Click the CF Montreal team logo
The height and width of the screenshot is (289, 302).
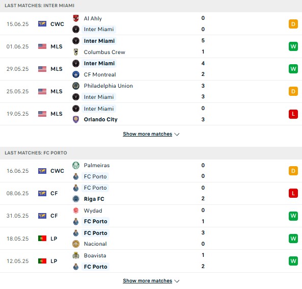[x=76, y=74]
